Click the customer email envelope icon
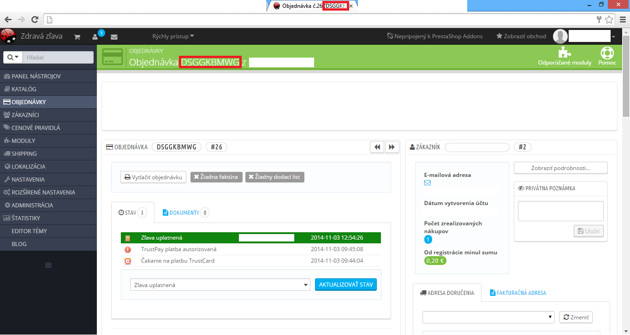The image size is (630, 335). click(x=427, y=183)
